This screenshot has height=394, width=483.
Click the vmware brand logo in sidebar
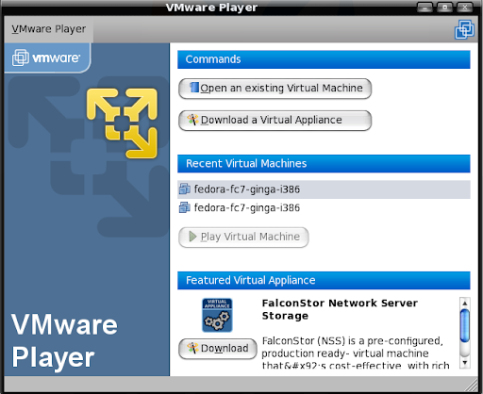(x=46, y=57)
